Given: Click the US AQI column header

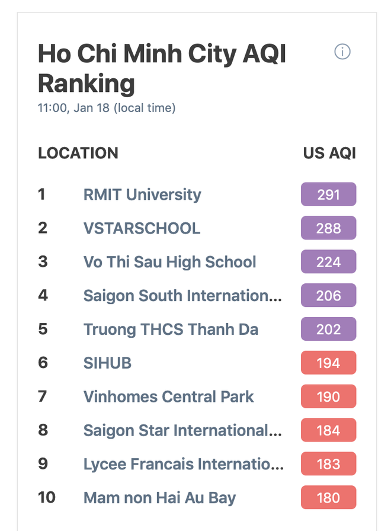Looking at the screenshot, I should pyautogui.click(x=329, y=153).
